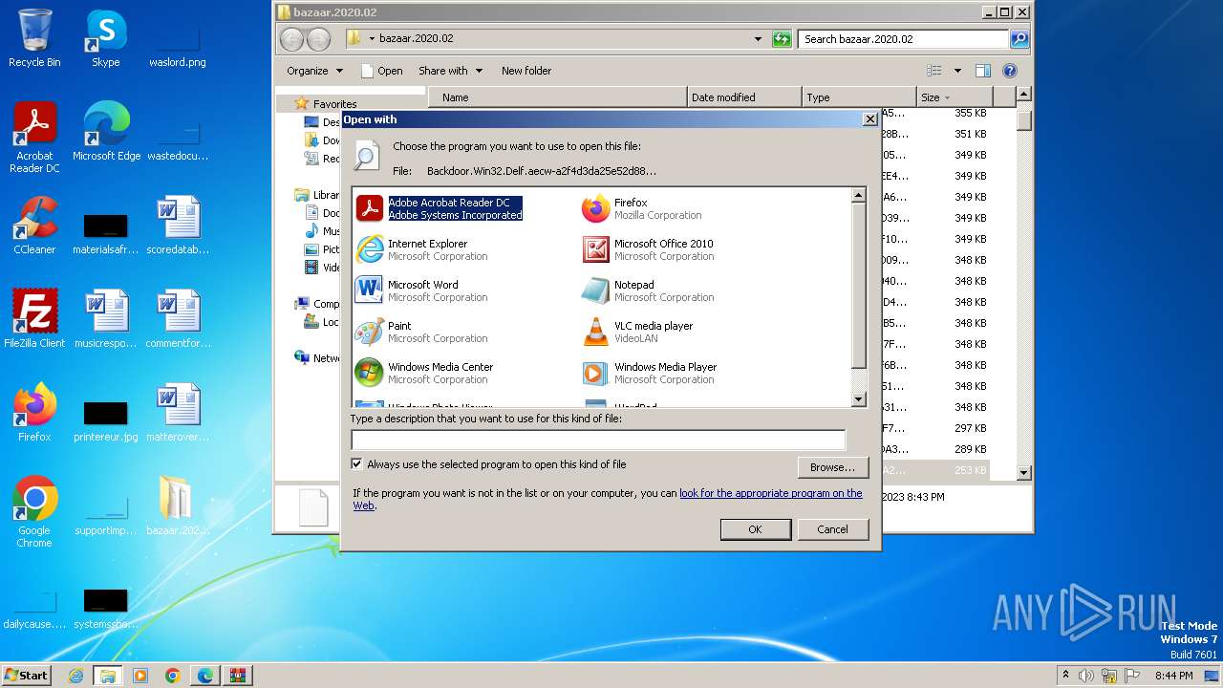Pick Internet Explorer to open file

click(x=421, y=249)
